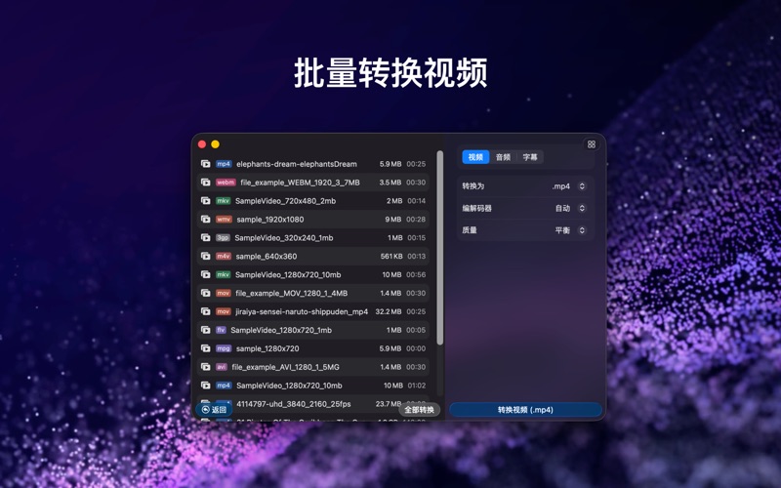Click the copy icon beside elephants-dream-elephantsDream
The height and width of the screenshot is (488, 781).
coord(205,164)
